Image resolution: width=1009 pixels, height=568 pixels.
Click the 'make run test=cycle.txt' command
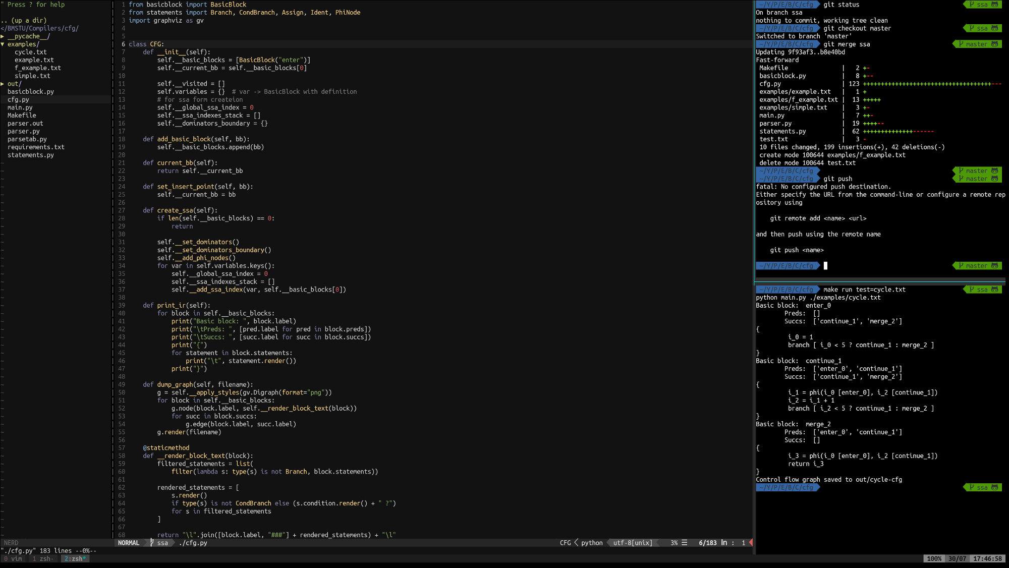[864, 290]
